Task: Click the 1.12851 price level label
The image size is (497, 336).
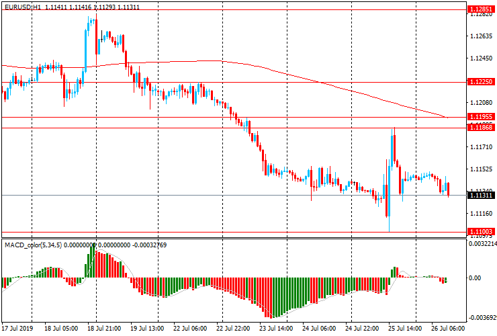Action: pos(481,9)
